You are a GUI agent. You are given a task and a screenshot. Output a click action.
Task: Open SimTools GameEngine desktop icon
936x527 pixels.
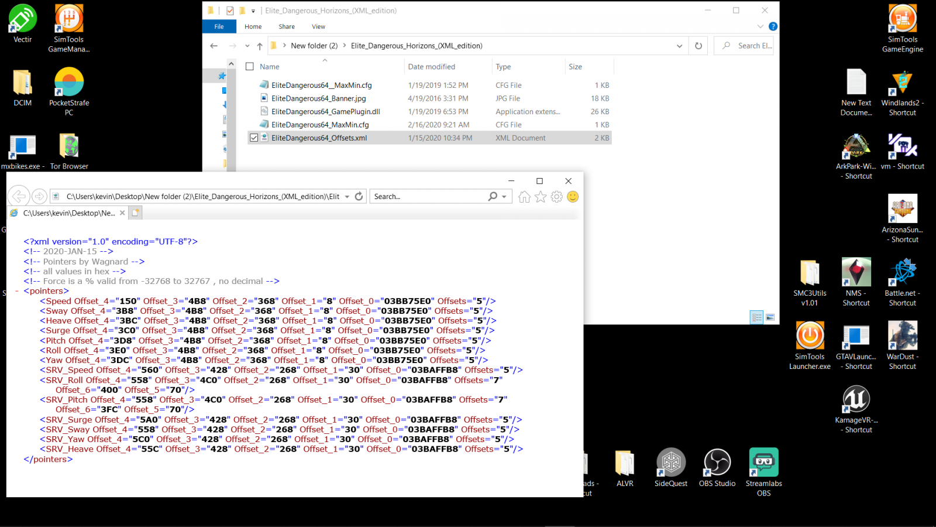click(x=903, y=28)
